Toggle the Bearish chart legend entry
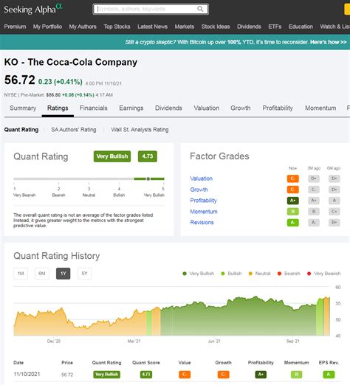The width and height of the screenshot is (350, 385). [x=289, y=274]
